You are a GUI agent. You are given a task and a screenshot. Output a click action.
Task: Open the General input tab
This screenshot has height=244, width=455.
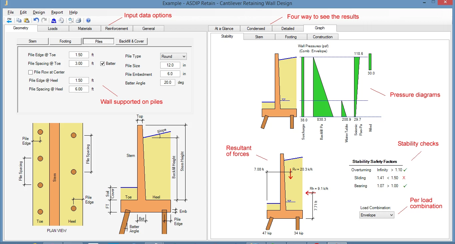click(149, 29)
